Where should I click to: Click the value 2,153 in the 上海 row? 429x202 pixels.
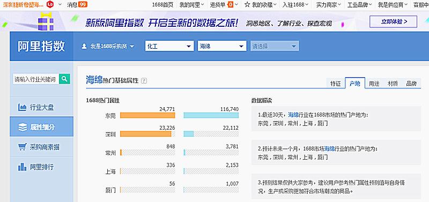point(232,165)
